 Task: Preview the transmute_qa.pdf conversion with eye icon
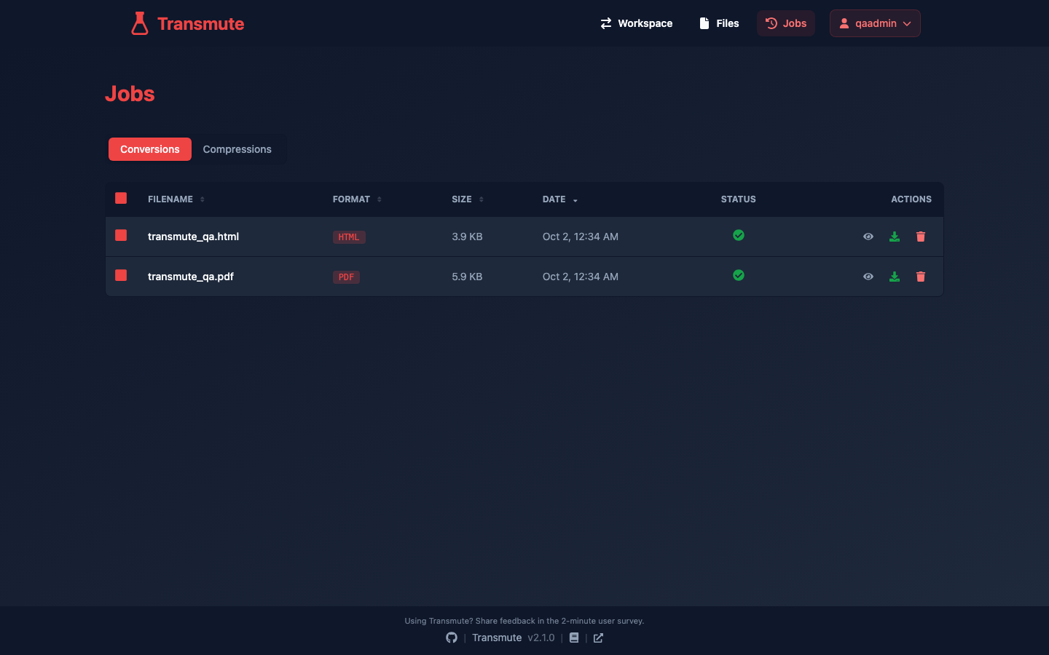coord(868,277)
